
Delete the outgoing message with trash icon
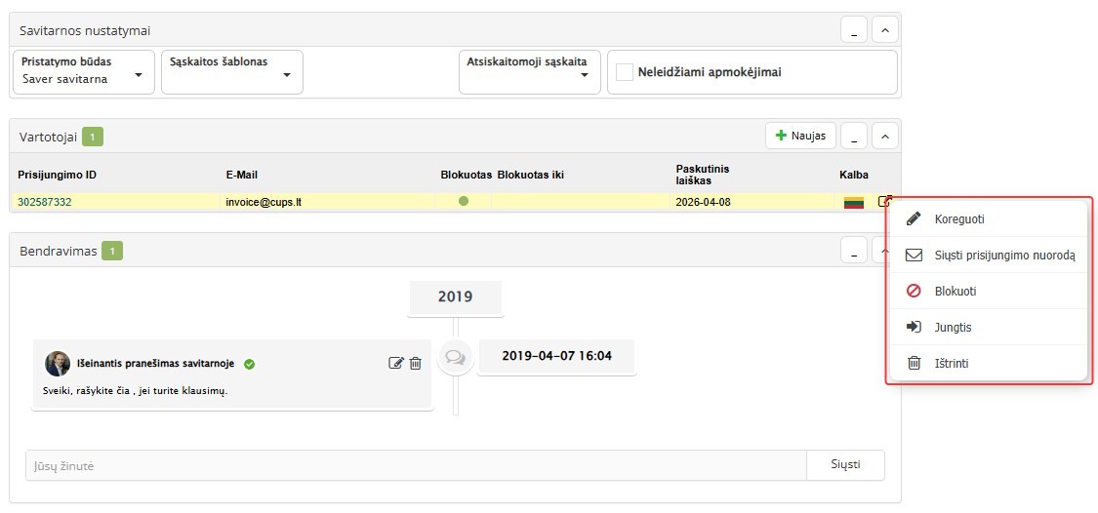[x=415, y=363]
